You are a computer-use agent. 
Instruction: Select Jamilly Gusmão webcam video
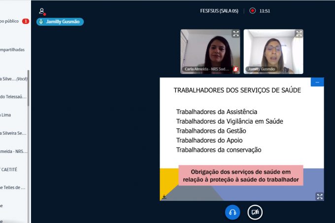[x=273, y=52]
